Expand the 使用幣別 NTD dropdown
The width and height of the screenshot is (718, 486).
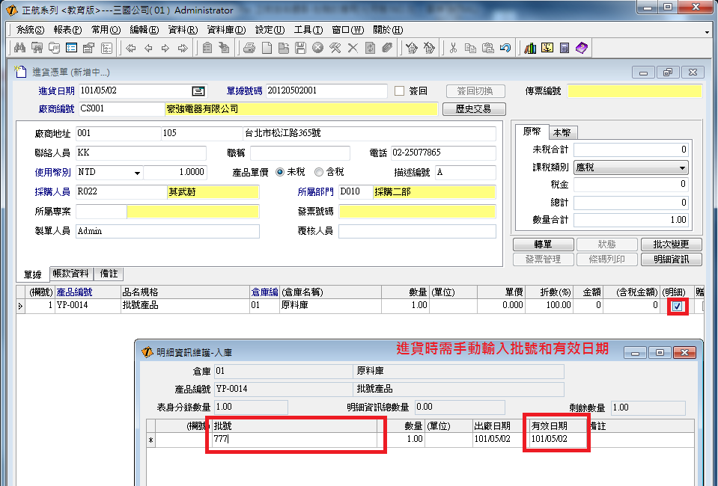click(137, 173)
